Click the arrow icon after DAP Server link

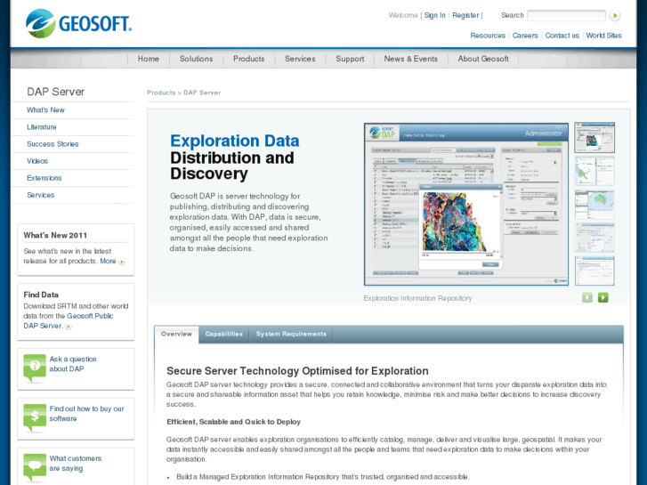point(69,327)
